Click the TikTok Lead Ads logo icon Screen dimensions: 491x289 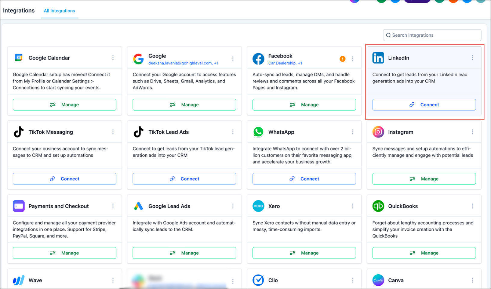point(138,132)
